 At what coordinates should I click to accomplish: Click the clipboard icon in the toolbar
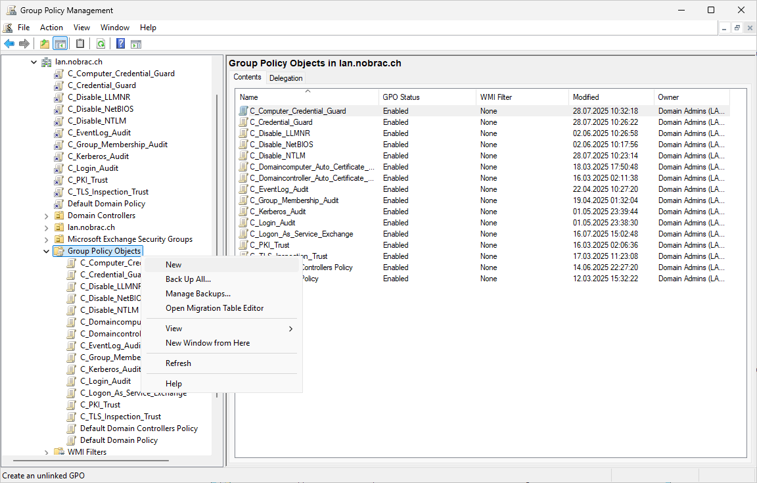80,44
